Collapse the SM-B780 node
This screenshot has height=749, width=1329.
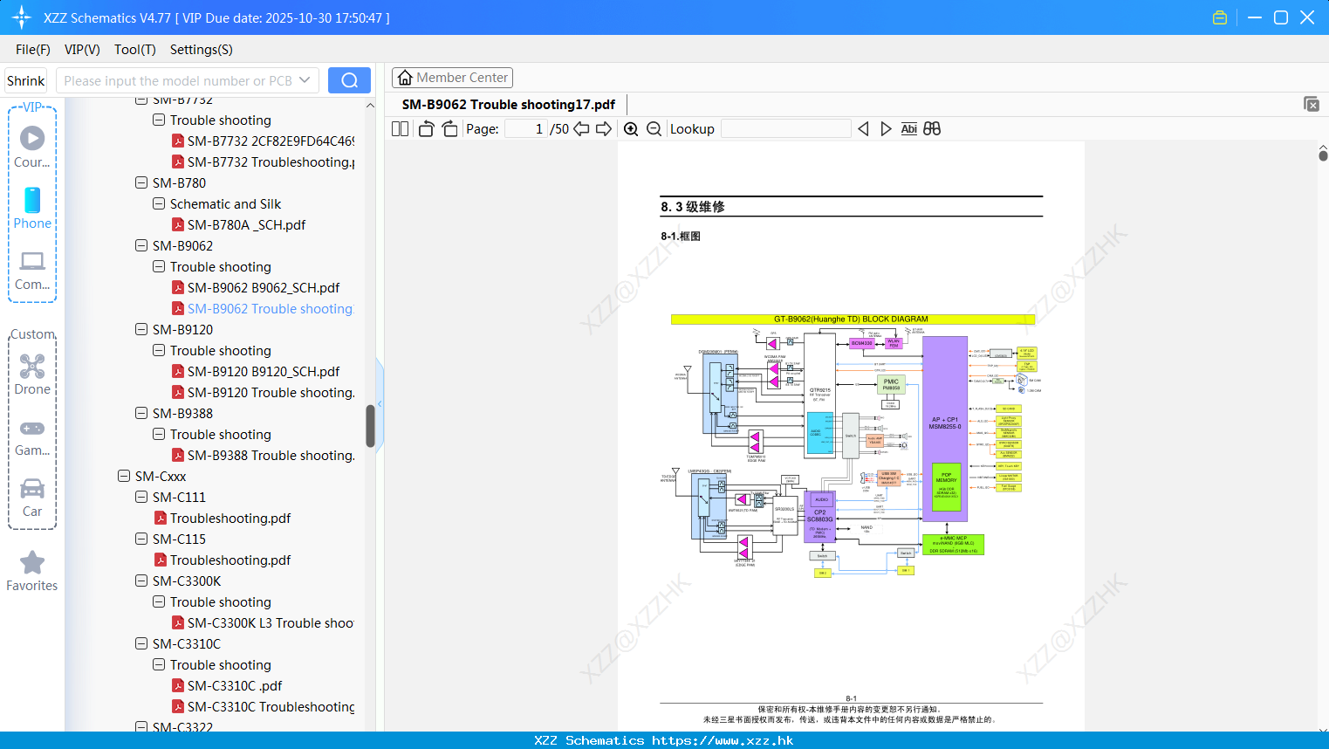click(141, 182)
